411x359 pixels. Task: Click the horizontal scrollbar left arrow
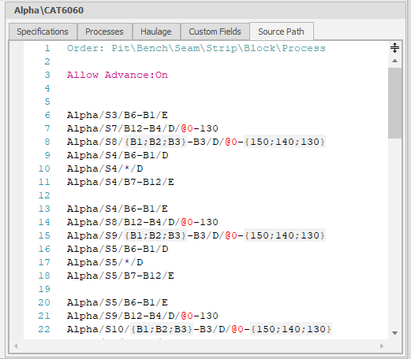(x=16, y=346)
